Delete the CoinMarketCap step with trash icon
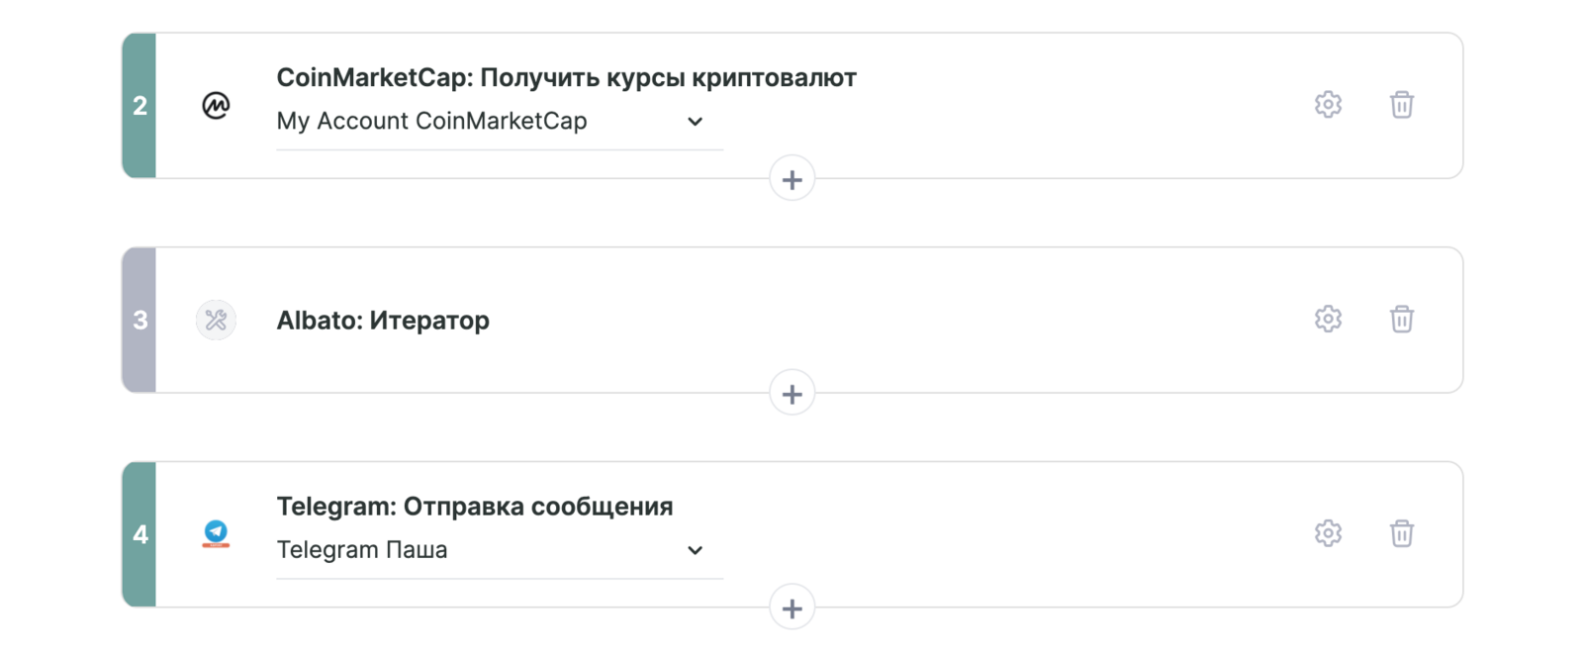The width and height of the screenshot is (1583, 655). [1401, 104]
